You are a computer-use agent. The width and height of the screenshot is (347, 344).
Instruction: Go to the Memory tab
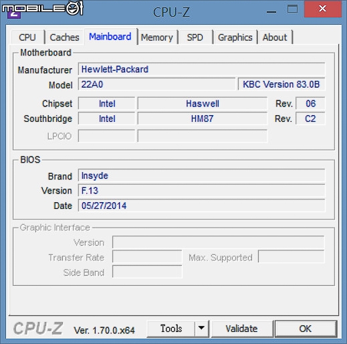tap(157, 37)
